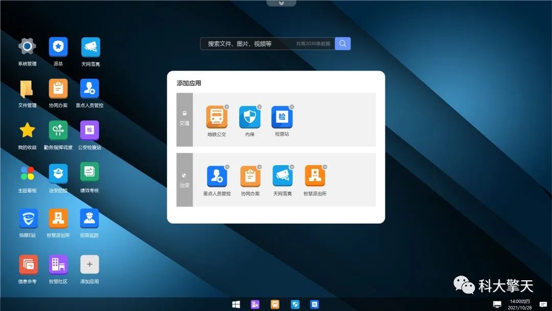Open orange bus icon in taskbar

coord(274,304)
